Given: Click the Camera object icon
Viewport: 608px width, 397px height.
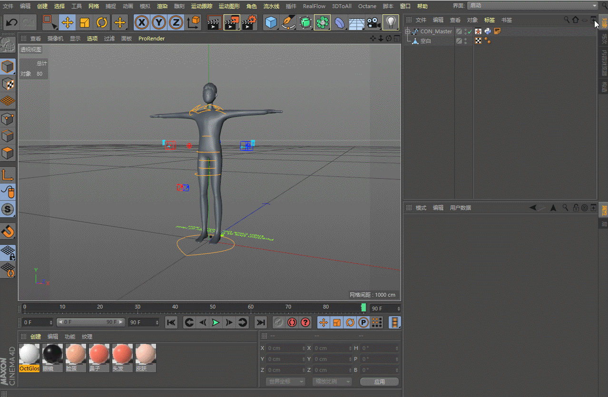Looking at the screenshot, I should [x=373, y=22].
